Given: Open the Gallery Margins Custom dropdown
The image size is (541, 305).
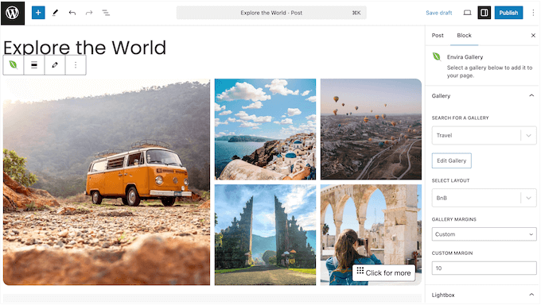Looking at the screenshot, I should 484,234.
